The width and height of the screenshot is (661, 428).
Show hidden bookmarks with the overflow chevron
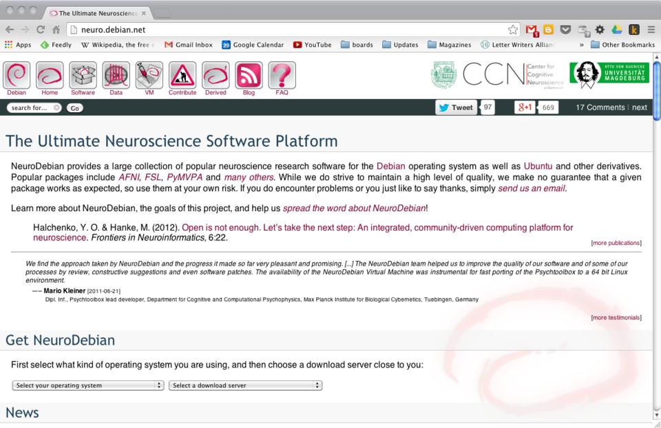583,45
